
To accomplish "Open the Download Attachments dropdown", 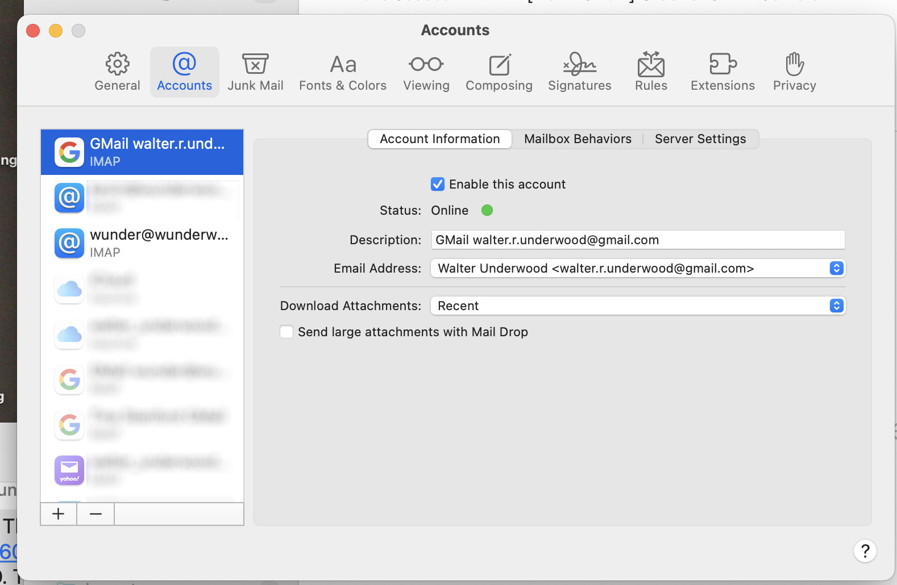I will [637, 306].
